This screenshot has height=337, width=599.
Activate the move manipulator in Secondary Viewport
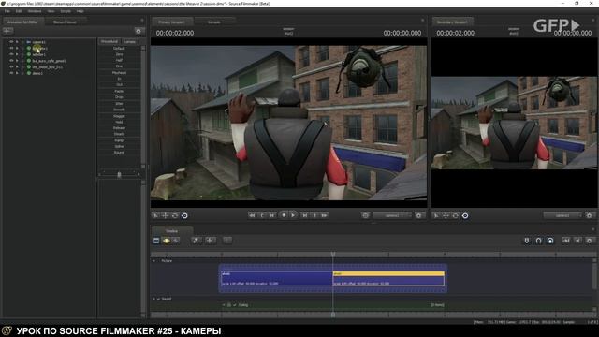(x=446, y=215)
